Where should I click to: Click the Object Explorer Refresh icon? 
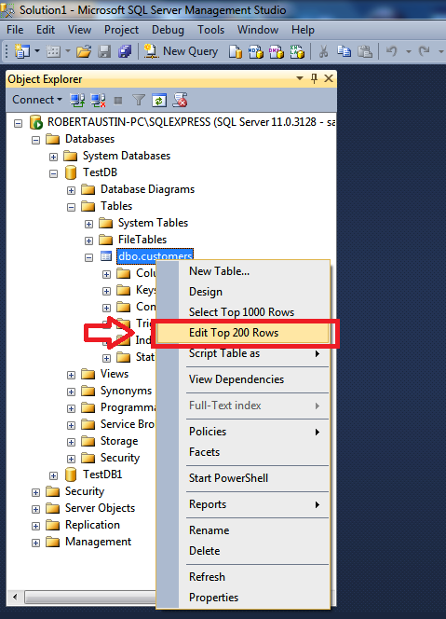click(x=159, y=101)
